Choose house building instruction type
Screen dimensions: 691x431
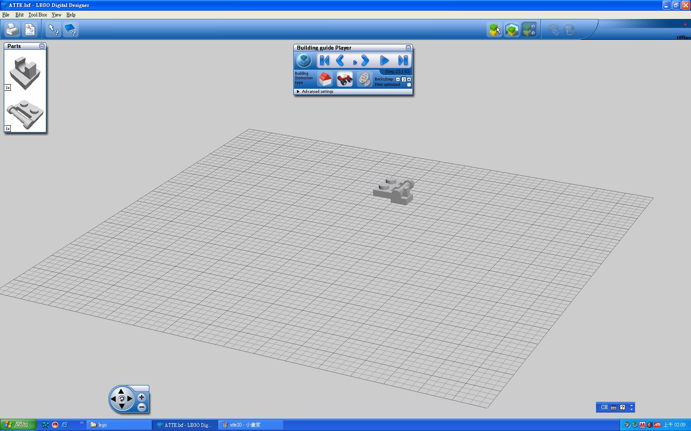click(x=325, y=79)
